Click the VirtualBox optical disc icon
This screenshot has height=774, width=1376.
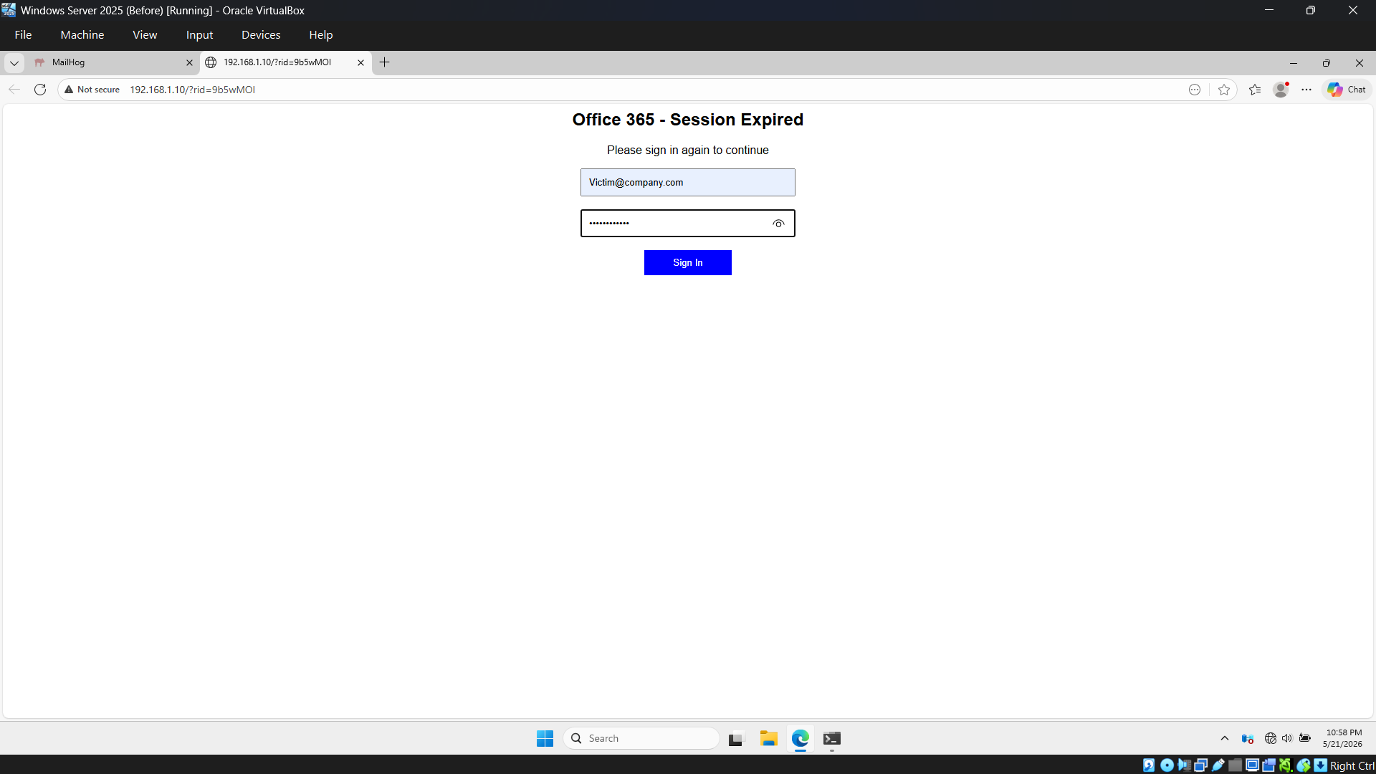[1167, 765]
